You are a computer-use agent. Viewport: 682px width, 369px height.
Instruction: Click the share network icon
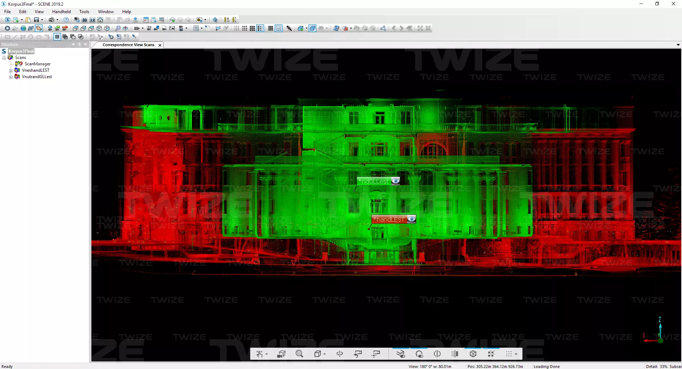(x=383, y=28)
